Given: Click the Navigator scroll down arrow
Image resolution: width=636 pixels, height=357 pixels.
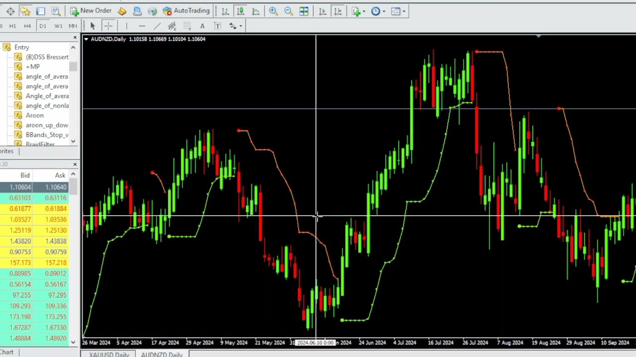Looking at the screenshot, I should (73, 141).
